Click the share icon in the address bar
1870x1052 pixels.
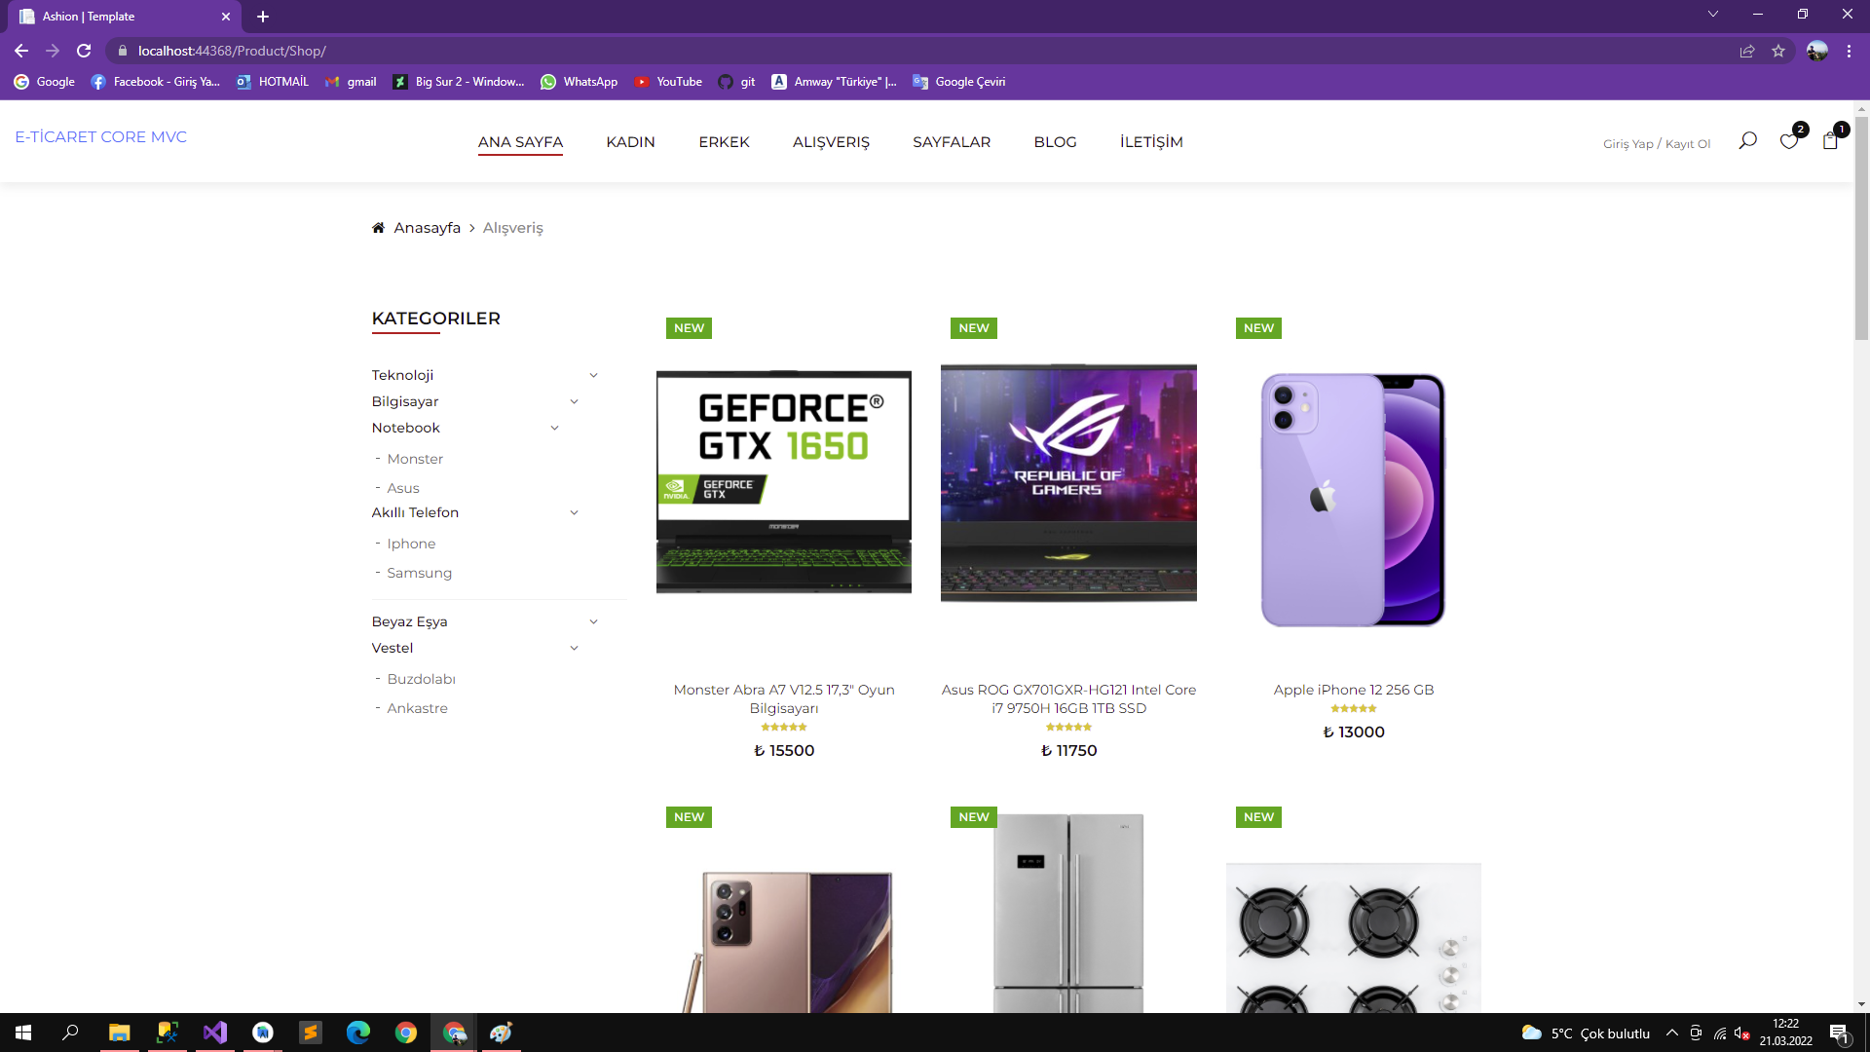click(x=1748, y=51)
